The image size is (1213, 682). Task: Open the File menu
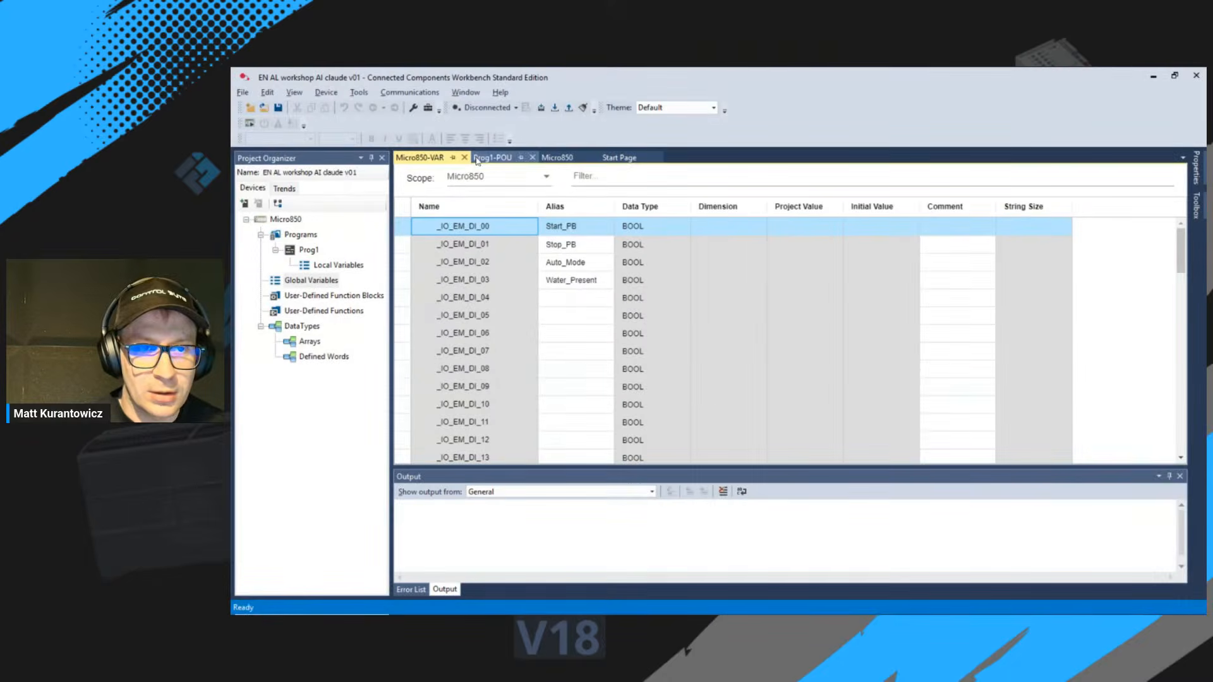[x=243, y=92]
